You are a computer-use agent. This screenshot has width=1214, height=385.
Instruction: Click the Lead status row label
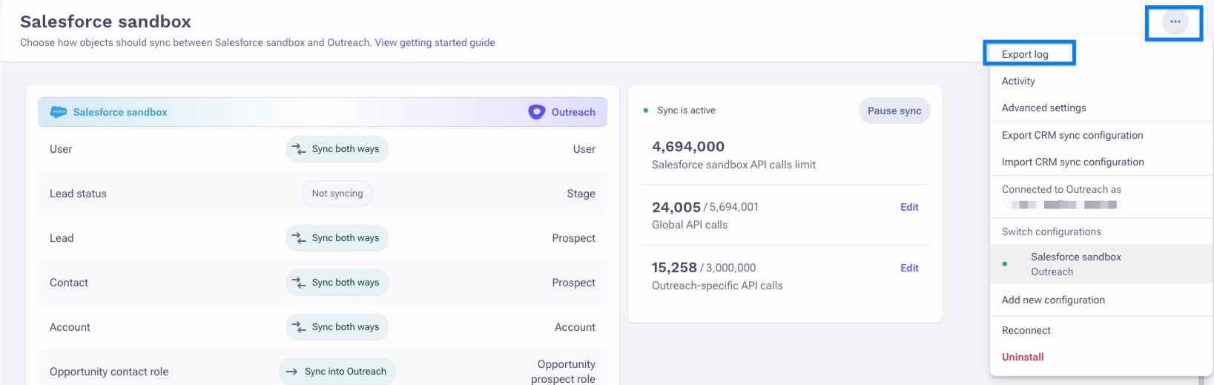[x=78, y=194]
